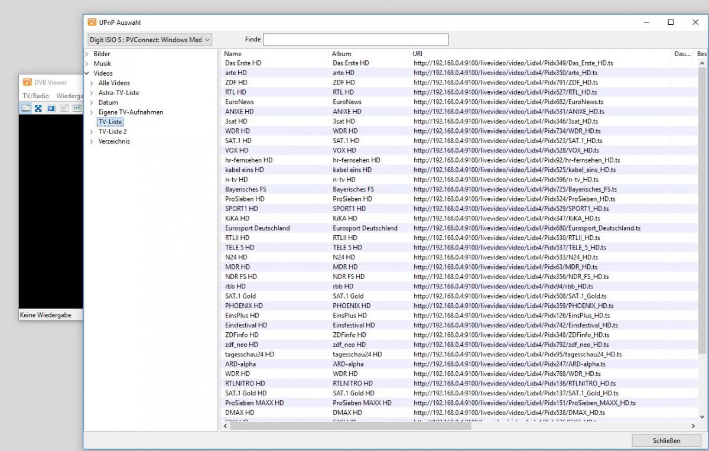Screen dimensions: 709x451
Task: Open the TV/Radio menu
Action: (35, 96)
